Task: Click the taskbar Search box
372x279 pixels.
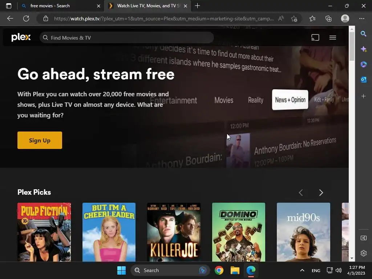Action: [170, 270]
